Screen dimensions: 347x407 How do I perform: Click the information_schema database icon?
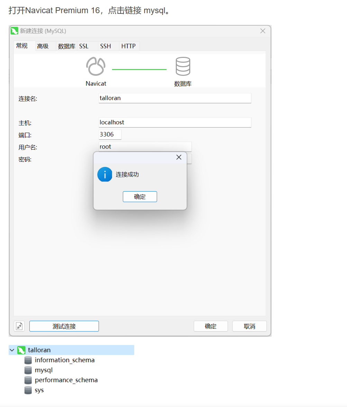coord(28,360)
